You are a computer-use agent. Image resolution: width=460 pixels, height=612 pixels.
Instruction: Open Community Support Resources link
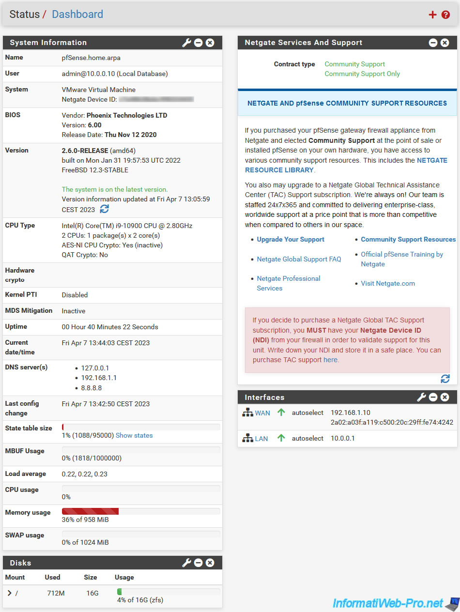click(x=408, y=239)
